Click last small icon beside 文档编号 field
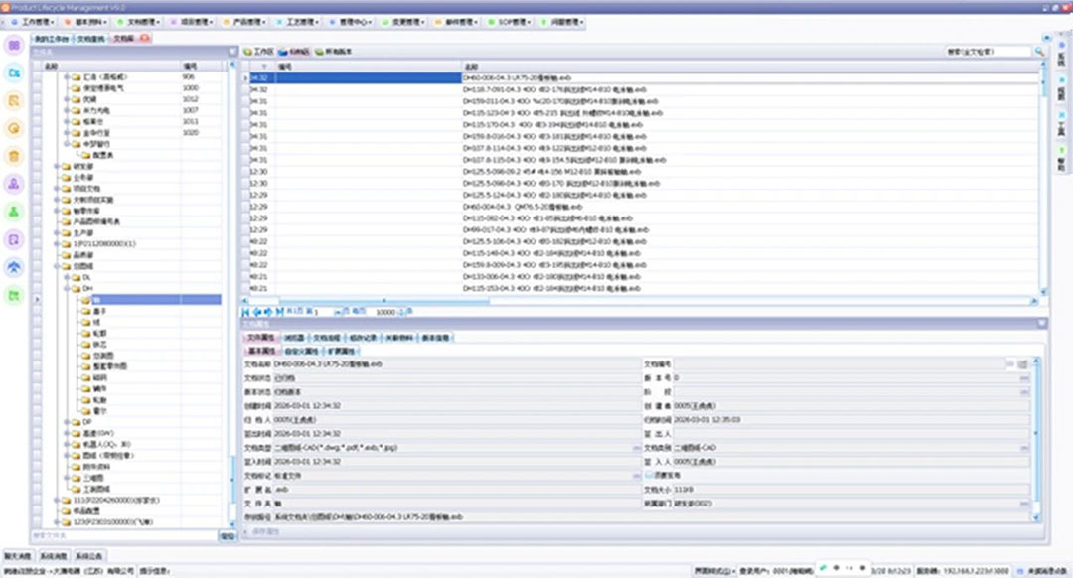 coord(1023,363)
